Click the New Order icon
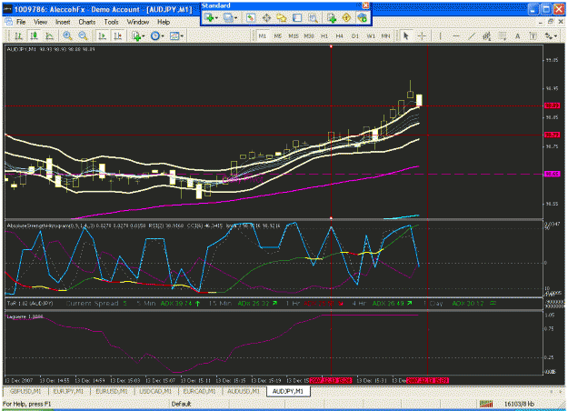 (x=332, y=17)
